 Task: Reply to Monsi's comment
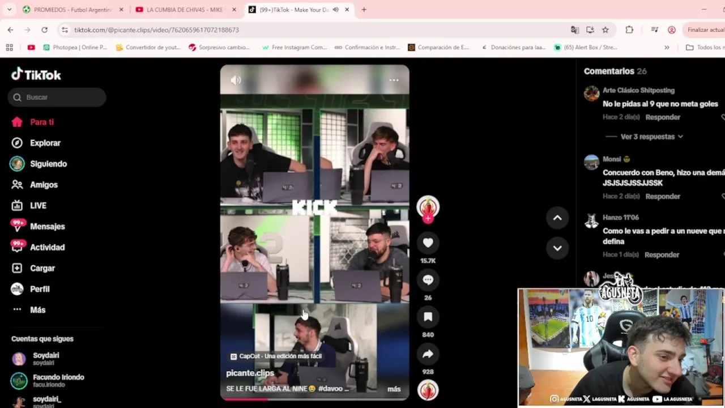coord(663,196)
